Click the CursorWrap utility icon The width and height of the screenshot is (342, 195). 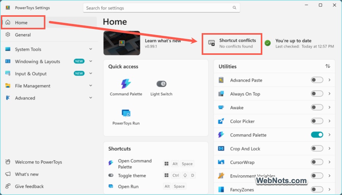[x=221, y=162]
